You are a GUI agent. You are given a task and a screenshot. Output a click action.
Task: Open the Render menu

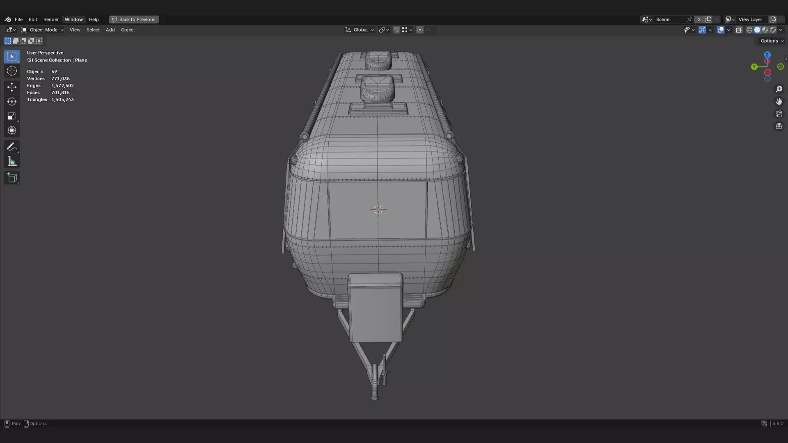click(51, 19)
